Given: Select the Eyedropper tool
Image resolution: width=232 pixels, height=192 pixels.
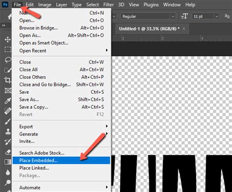Looking at the screenshot, I should click(x=8, y=101).
